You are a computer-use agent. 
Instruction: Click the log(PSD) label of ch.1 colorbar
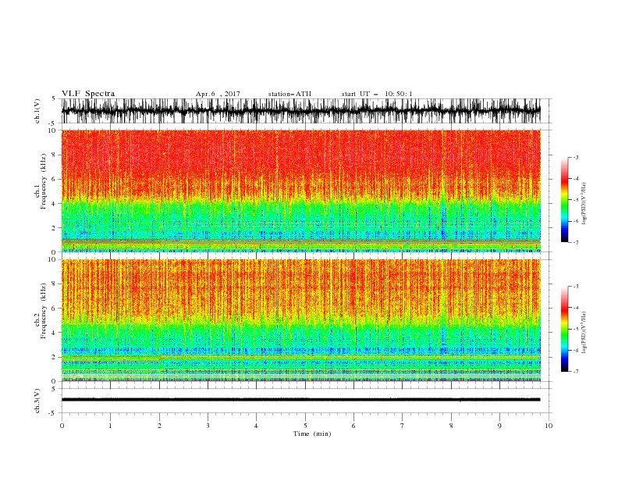(x=584, y=204)
